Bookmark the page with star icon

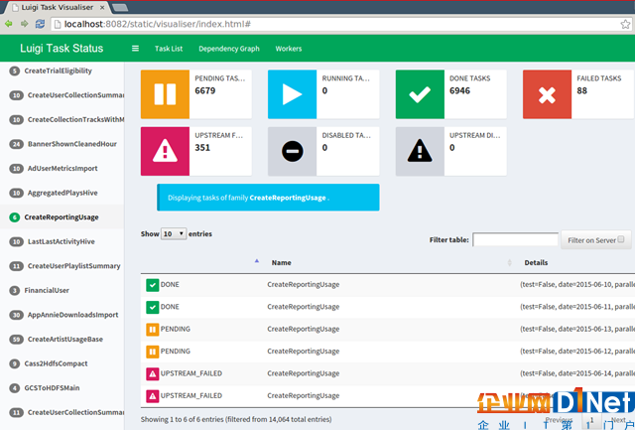pyautogui.click(x=625, y=24)
